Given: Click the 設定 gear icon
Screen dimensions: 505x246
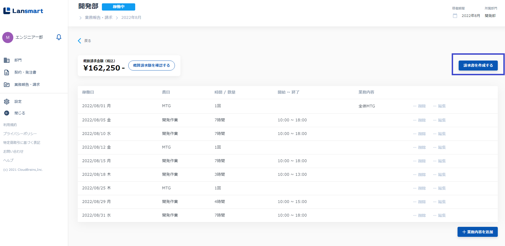Looking at the screenshot, I should click(7, 102).
